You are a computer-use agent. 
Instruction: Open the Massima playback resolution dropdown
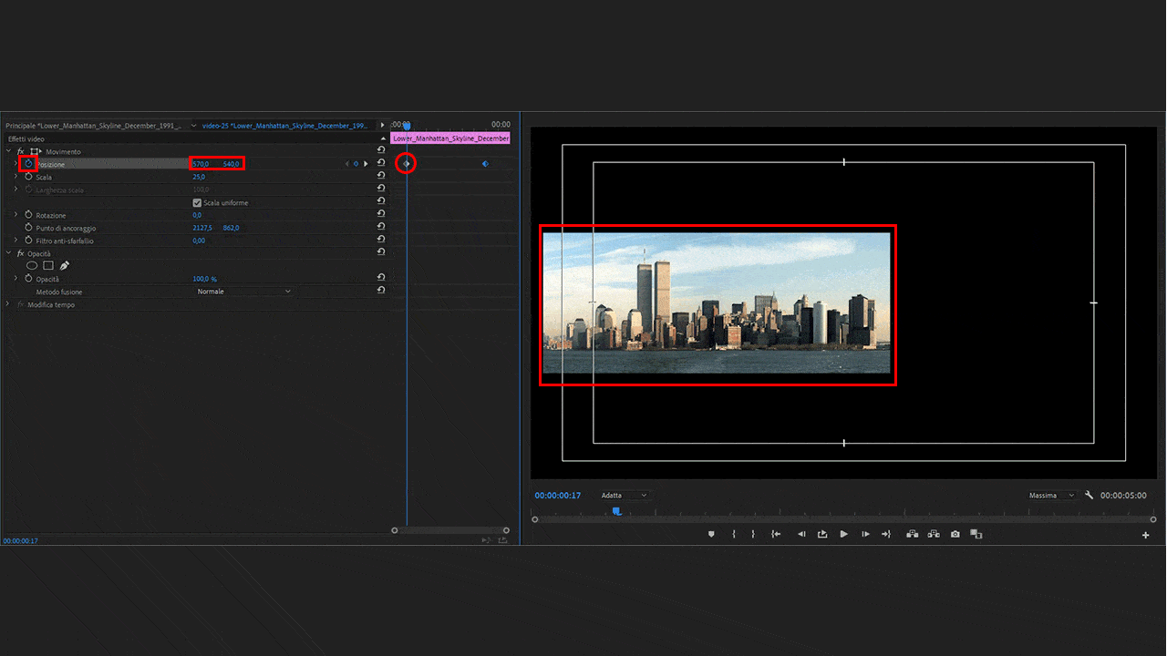1051,496
